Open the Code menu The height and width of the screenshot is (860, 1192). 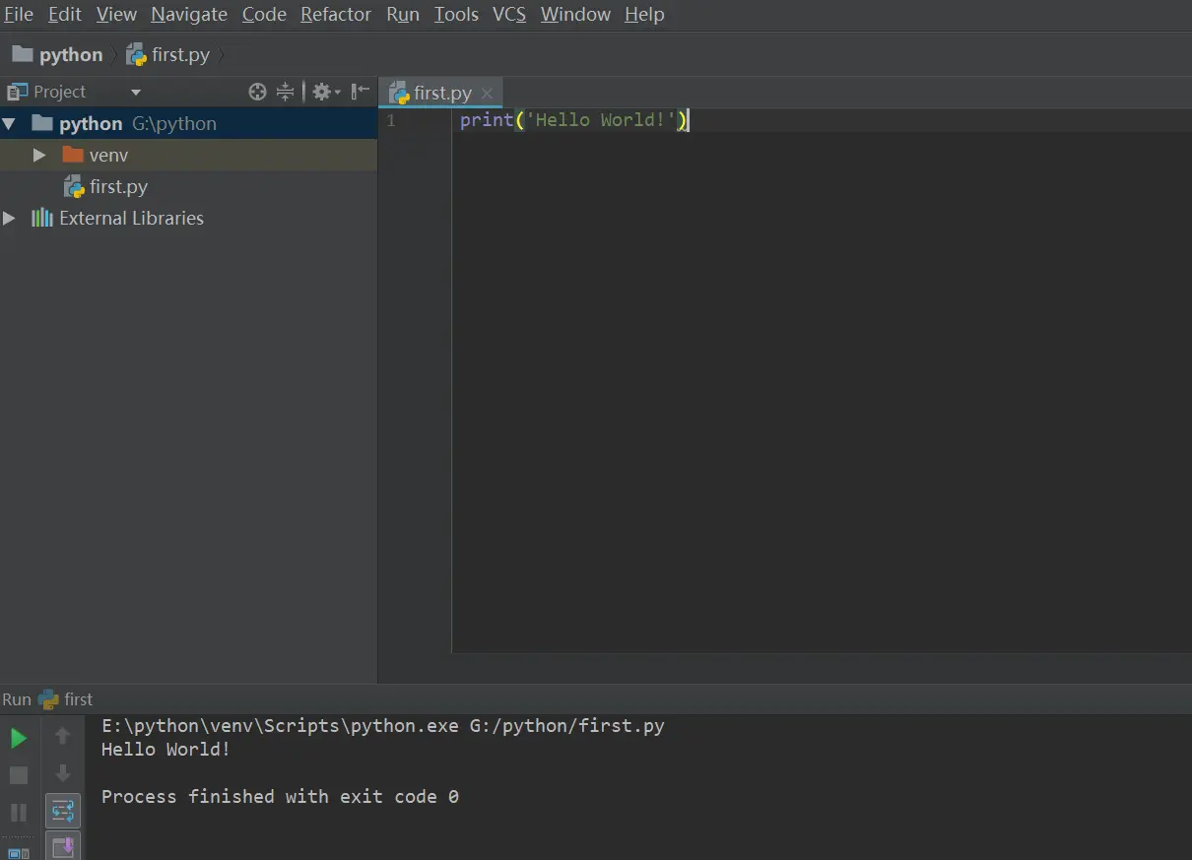click(264, 14)
